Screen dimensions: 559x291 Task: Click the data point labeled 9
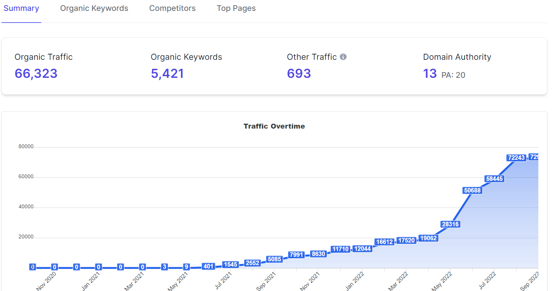[x=186, y=267]
